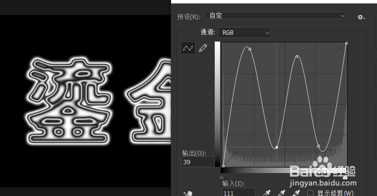377x196 pixels.
Task: Select the pencil draw-curve tool
Action: pos(202,48)
